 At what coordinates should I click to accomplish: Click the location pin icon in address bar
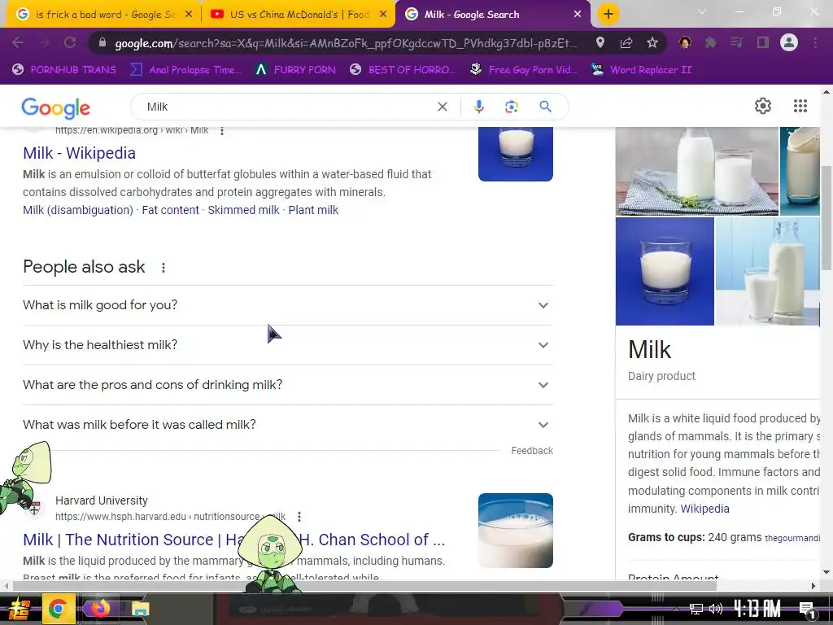[600, 42]
